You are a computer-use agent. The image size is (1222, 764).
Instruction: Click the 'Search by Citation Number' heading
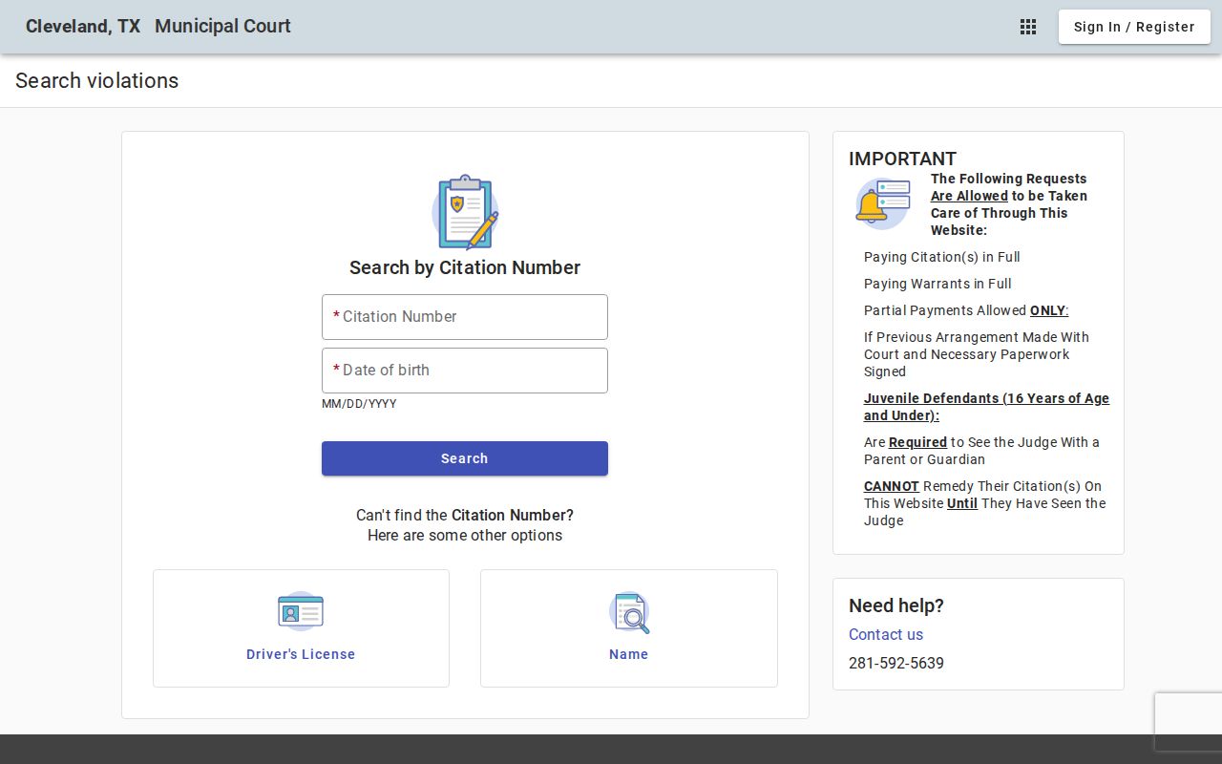pos(465,267)
